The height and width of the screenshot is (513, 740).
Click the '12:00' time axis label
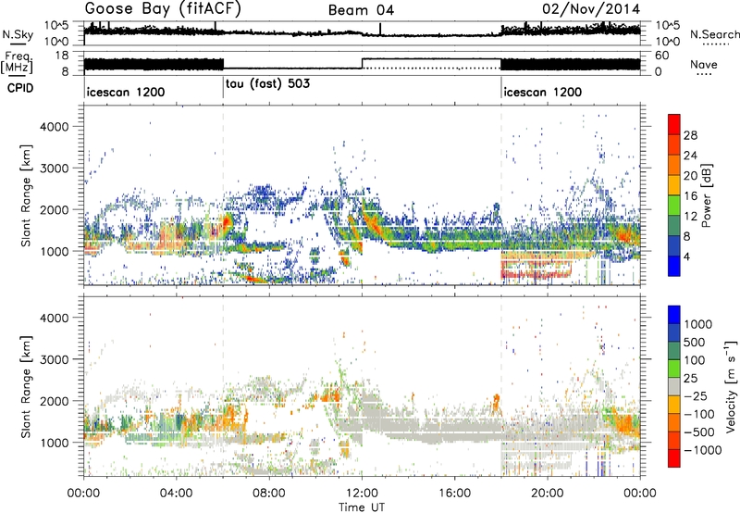click(362, 494)
